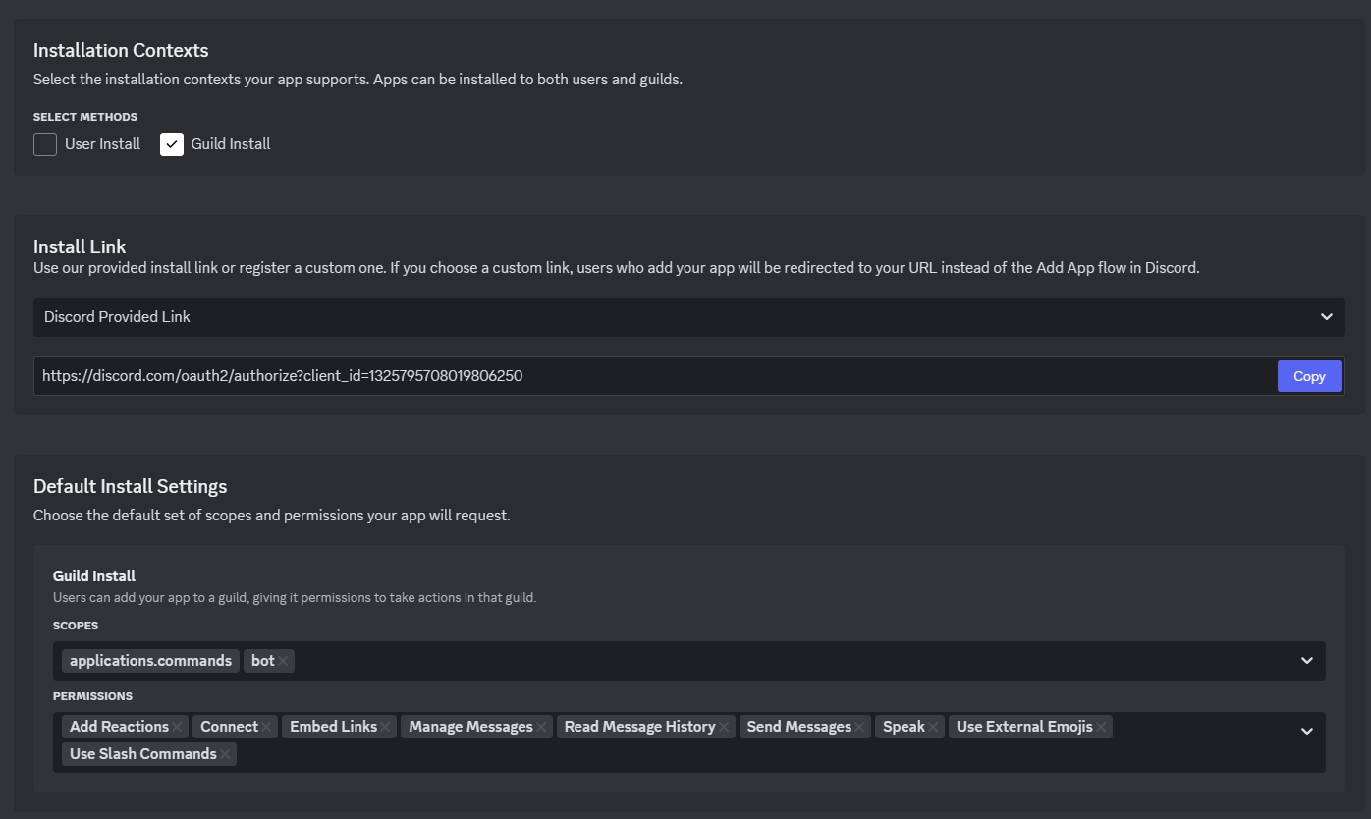Enable the User Install checkbox
The height and width of the screenshot is (819, 1371).
[45, 144]
